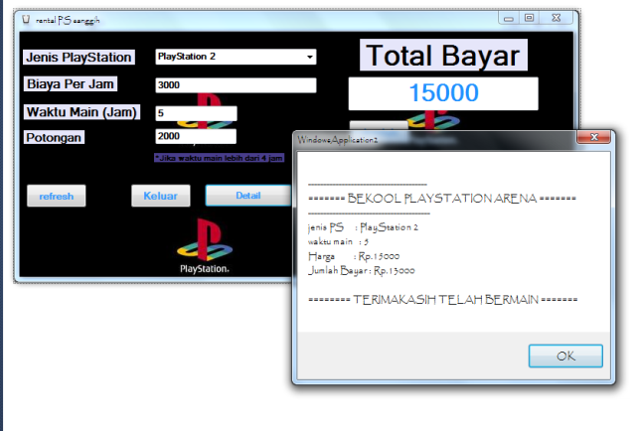Screen dimensions: 636x431
Task: Close the WindowsApplication2 dialog
Action: 594,137
